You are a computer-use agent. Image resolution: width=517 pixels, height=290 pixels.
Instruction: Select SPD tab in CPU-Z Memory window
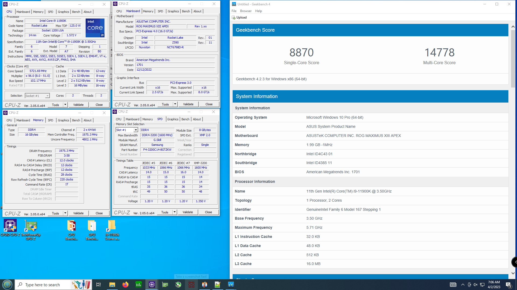tap(50, 120)
